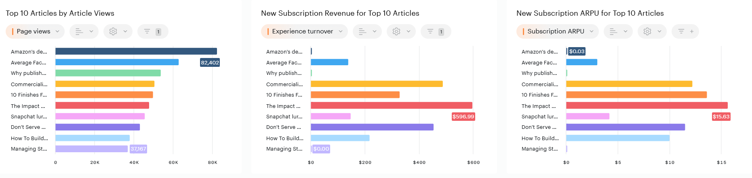Open gear settings in Article Views panel
The image size is (752, 178).
pyautogui.click(x=118, y=31)
